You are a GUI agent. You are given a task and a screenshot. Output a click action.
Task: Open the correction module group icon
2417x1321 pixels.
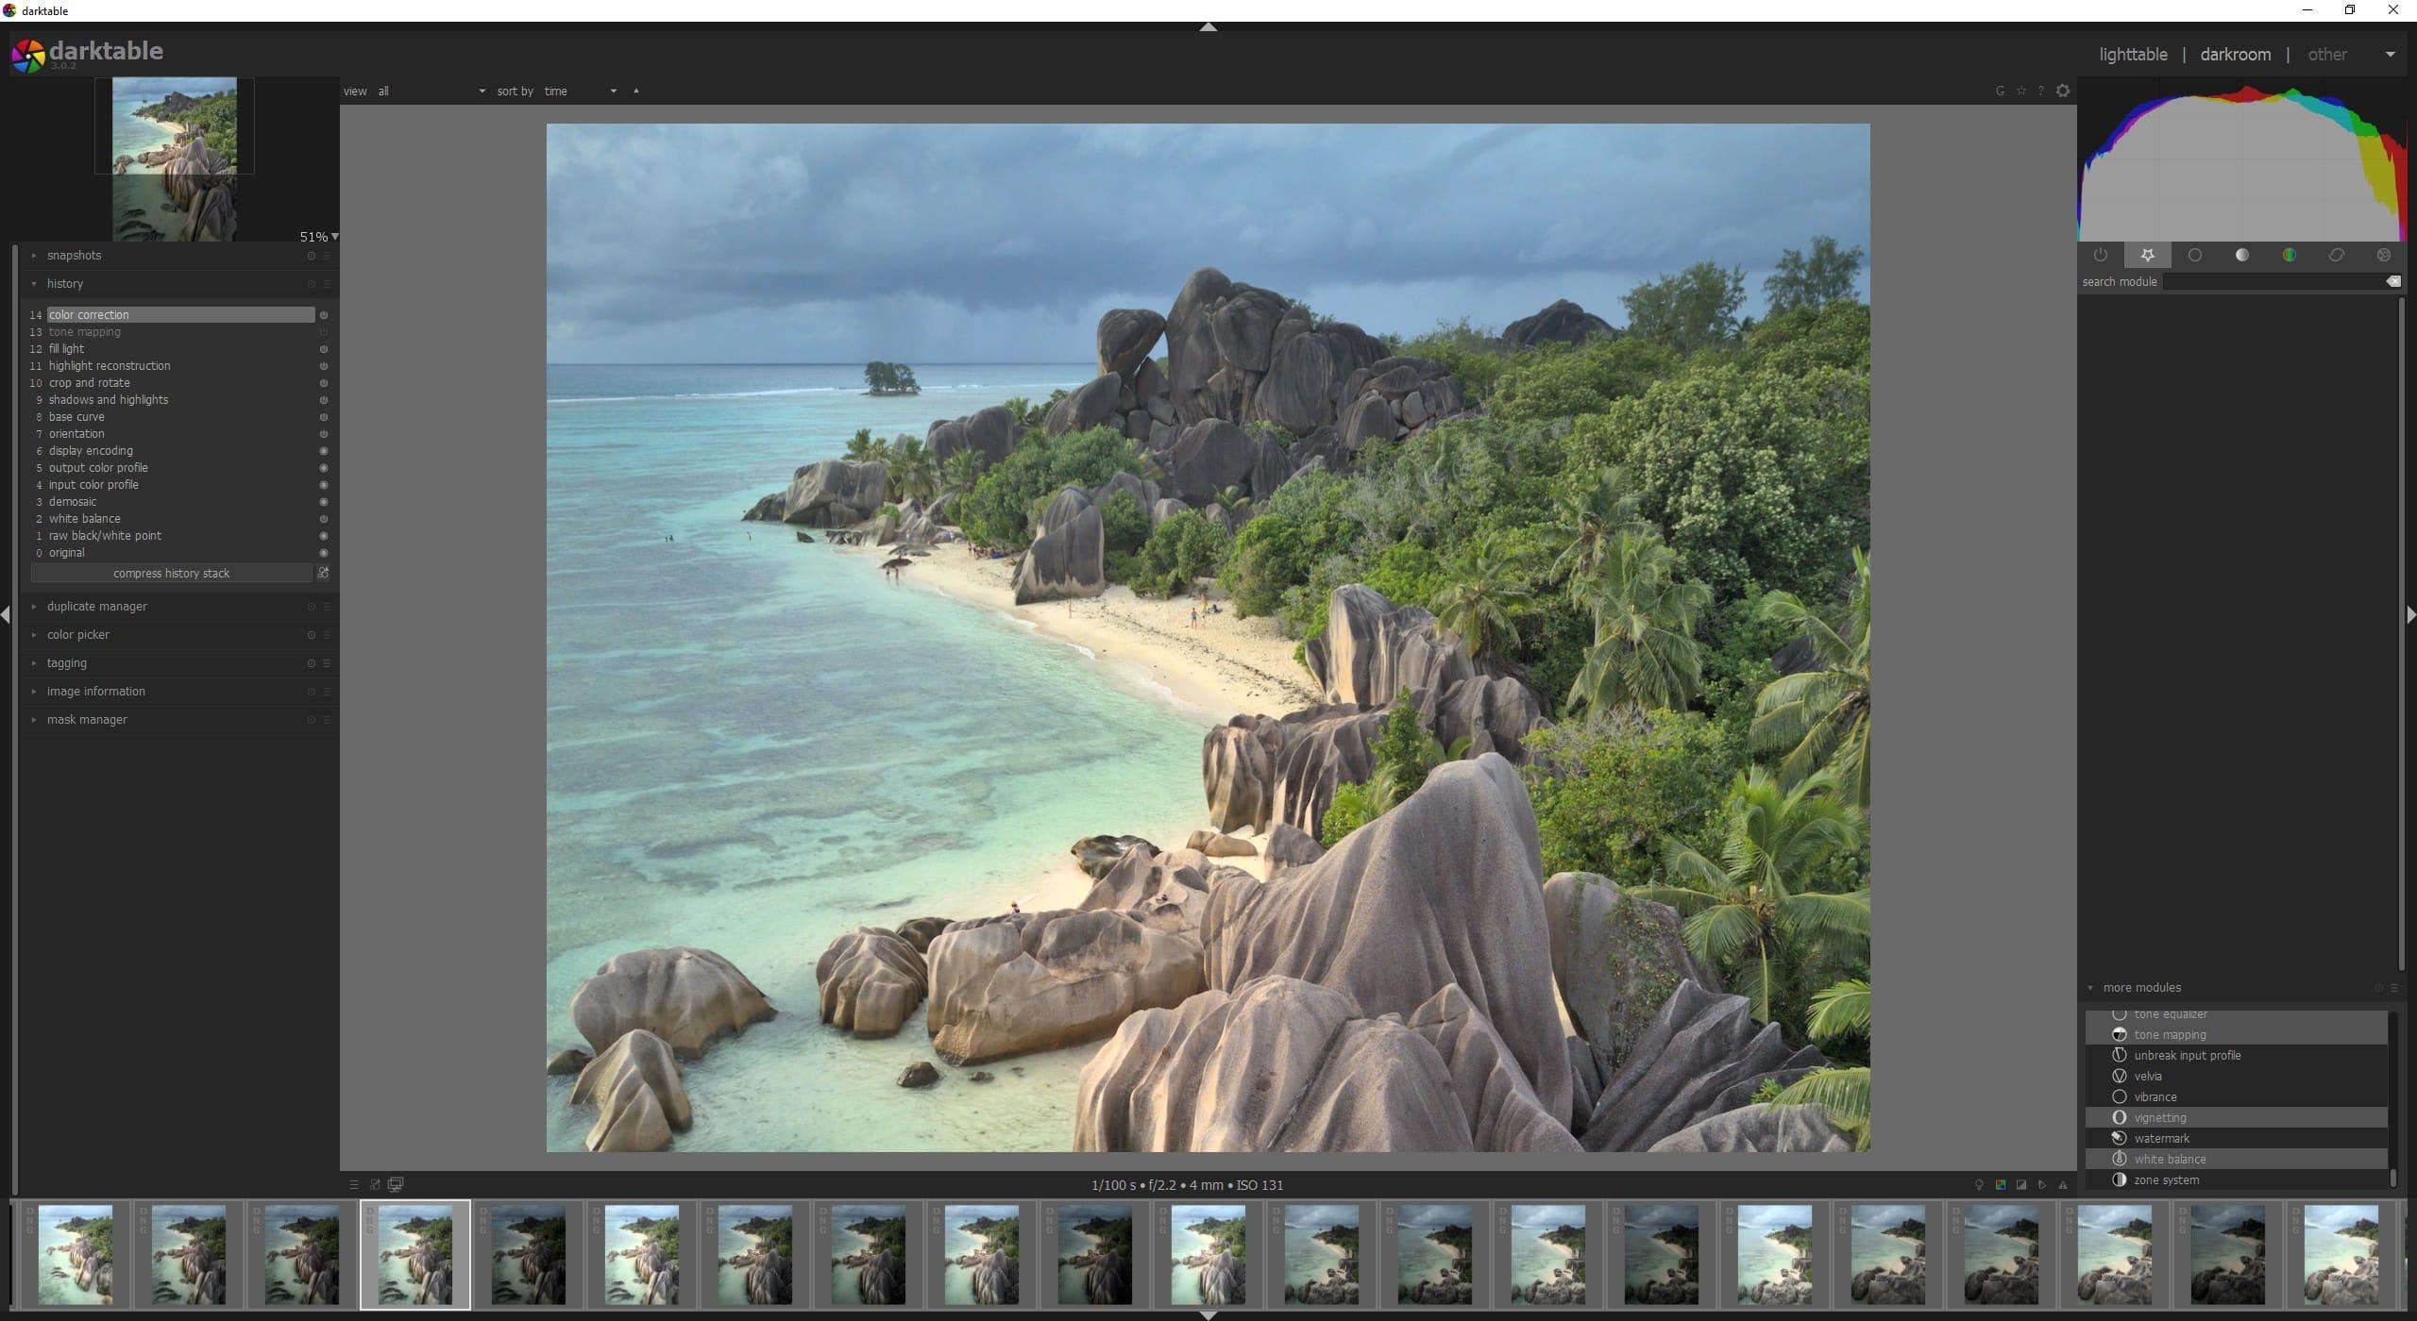2337,255
